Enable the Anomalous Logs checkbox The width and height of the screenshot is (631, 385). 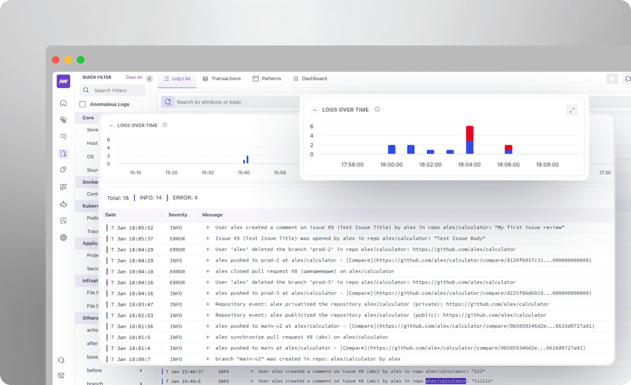coord(82,104)
